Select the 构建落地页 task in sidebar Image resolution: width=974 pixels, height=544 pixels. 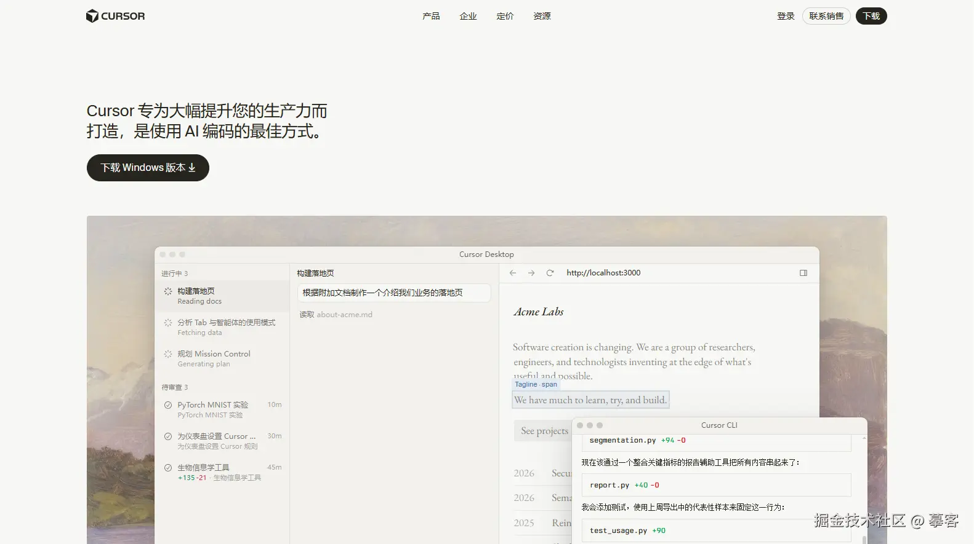click(x=222, y=296)
